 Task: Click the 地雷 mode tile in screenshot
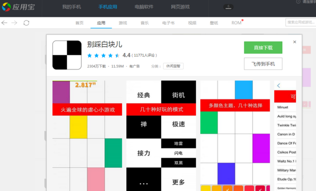[x=179, y=143]
